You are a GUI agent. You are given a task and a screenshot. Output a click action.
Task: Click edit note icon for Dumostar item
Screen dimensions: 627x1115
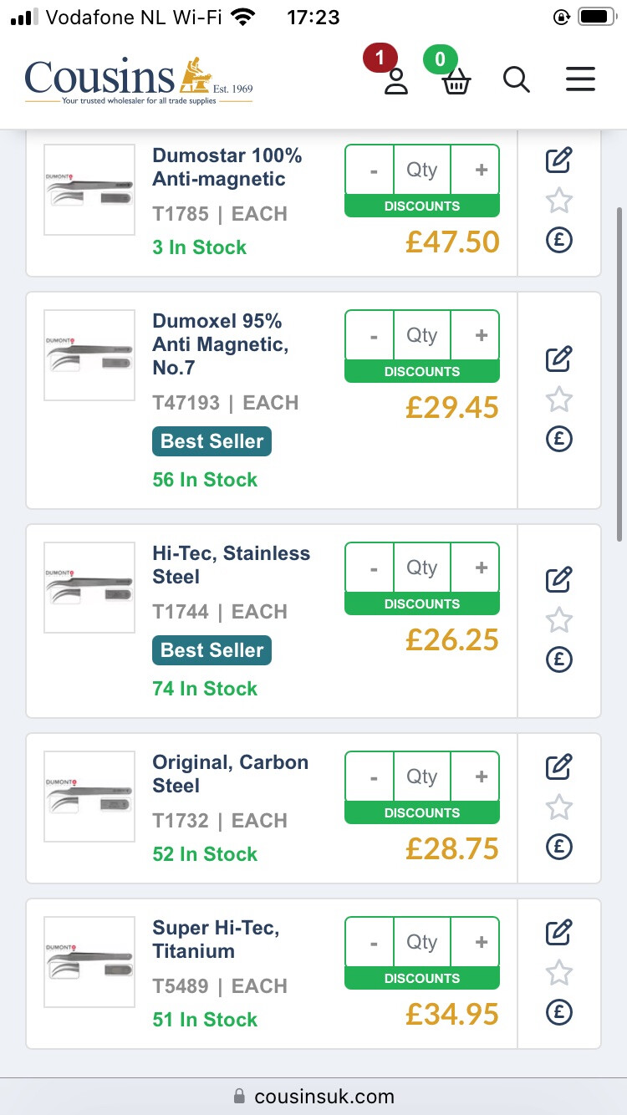tap(558, 160)
